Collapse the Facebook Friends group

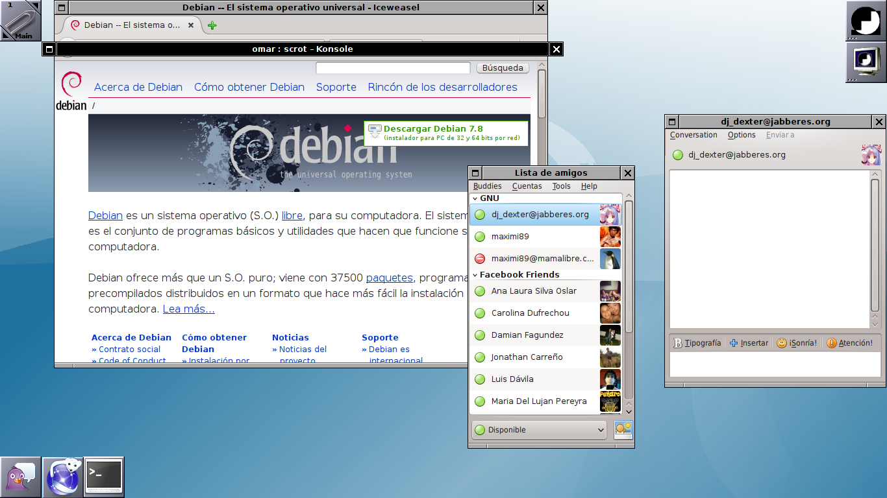(x=475, y=275)
